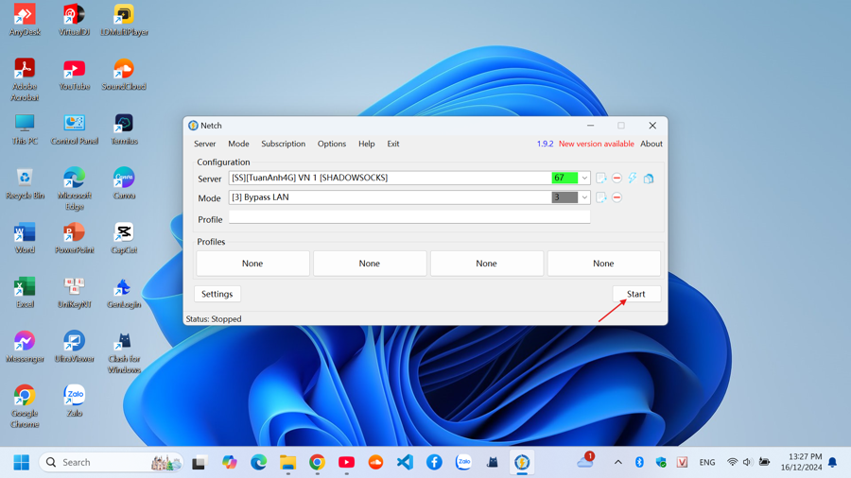Open the Options menu

pyautogui.click(x=331, y=145)
